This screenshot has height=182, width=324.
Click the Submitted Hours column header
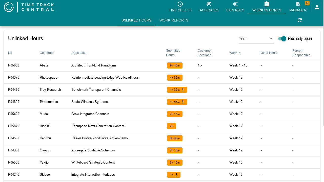pos(173,53)
